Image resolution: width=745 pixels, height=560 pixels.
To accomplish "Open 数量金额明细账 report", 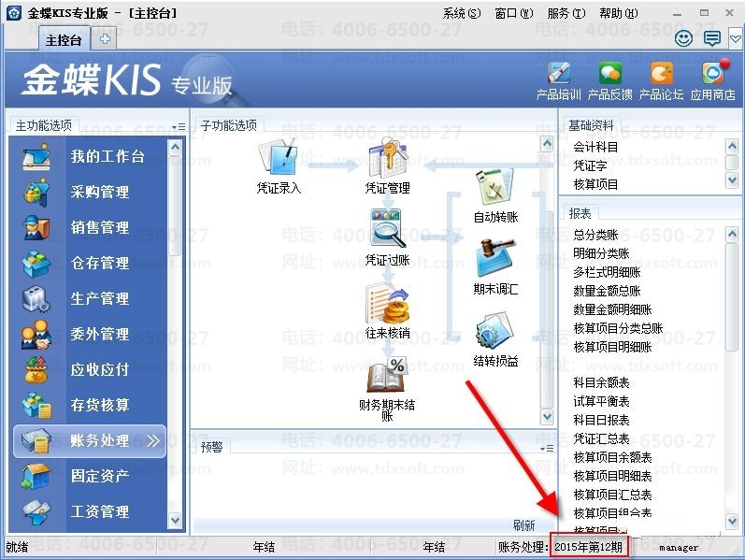I will (x=612, y=309).
